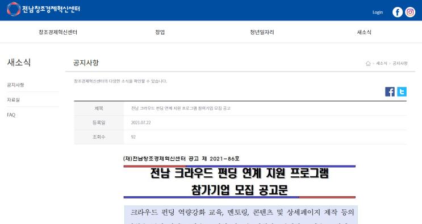The height and width of the screenshot is (224, 422).
Task: Open the Instagram icon in header
Action: [410, 12]
